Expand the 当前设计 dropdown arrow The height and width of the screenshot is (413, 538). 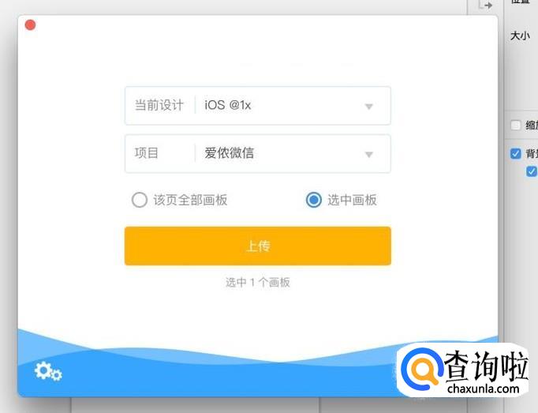(x=369, y=107)
